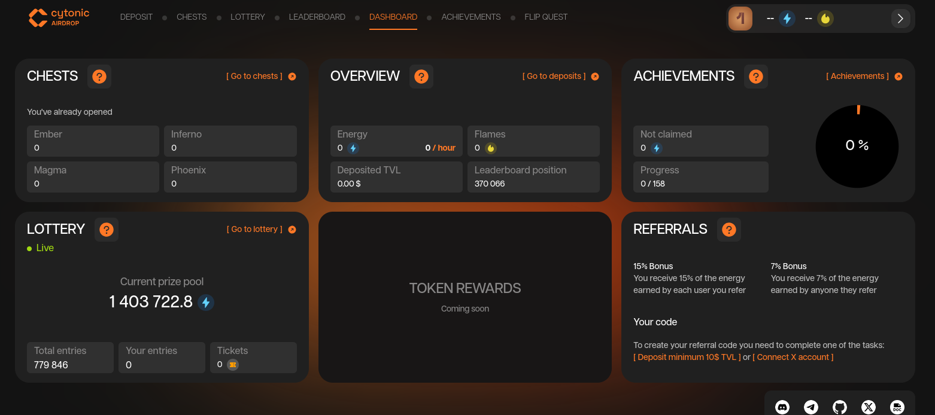Screen dimensions: 935x415
Task: Open the Chests help question icon
Action: pyautogui.click(x=99, y=77)
